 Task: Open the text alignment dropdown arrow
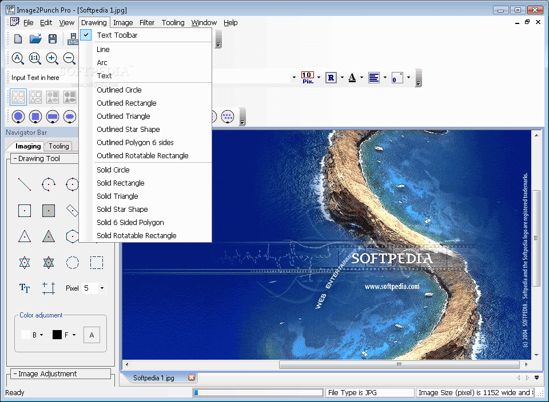point(385,78)
